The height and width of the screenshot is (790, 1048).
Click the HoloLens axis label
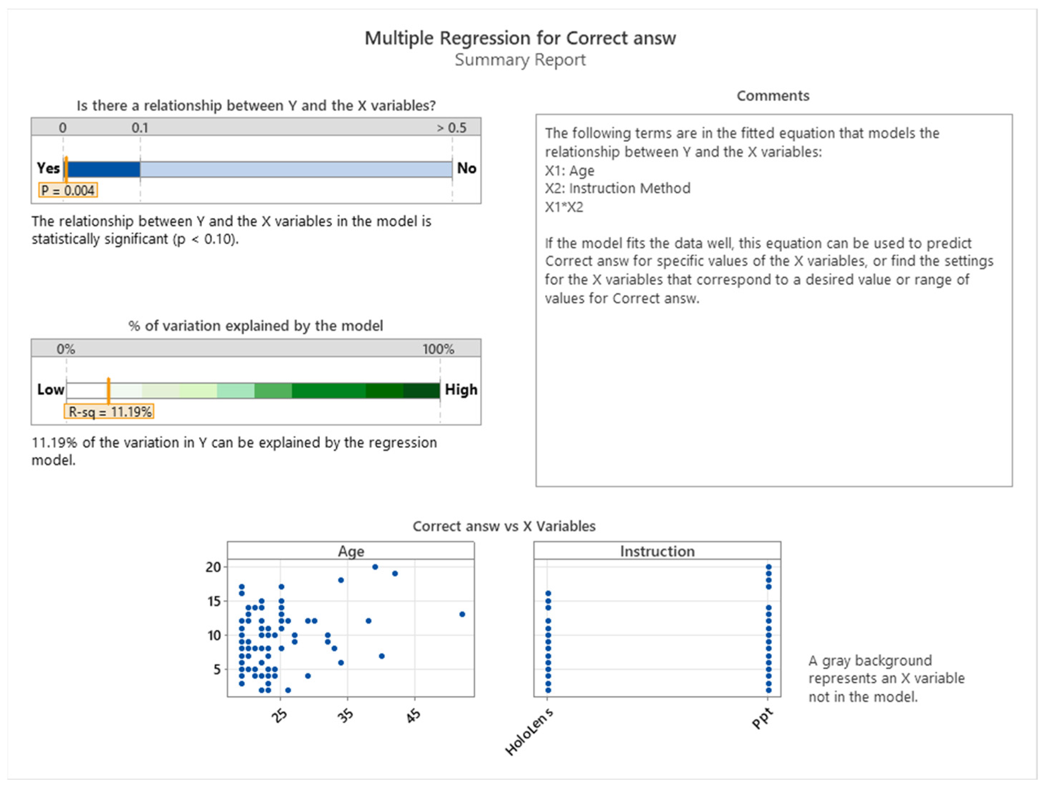coord(529,732)
